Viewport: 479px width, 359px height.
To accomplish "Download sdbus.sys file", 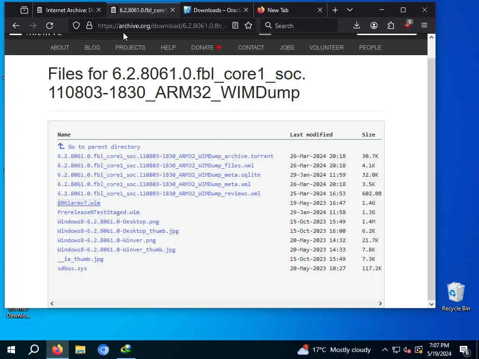I will (72, 268).
